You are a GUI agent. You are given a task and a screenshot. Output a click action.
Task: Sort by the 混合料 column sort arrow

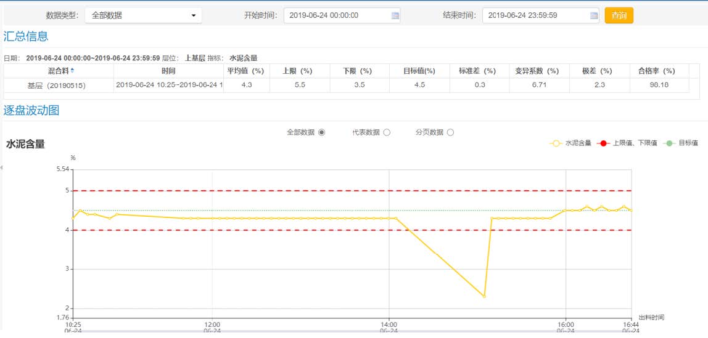pos(72,71)
